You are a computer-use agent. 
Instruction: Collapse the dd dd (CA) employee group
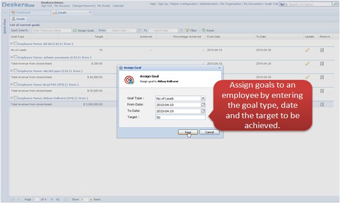pyautogui.click(x=11, y=44)
